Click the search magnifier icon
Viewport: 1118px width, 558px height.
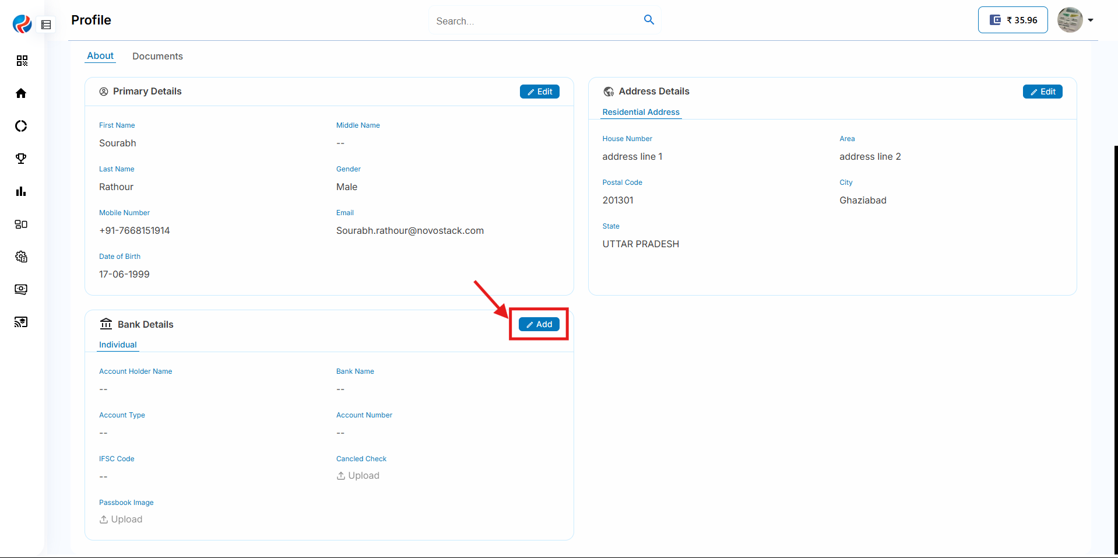[x=649, y=20]
